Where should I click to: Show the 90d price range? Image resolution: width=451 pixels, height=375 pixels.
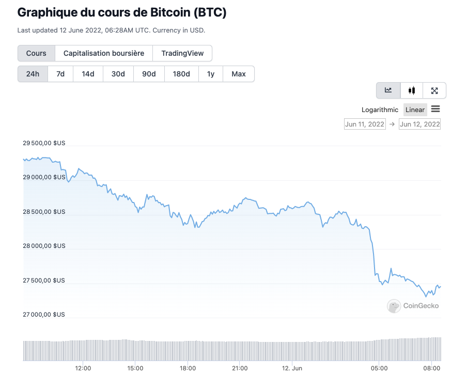[x=149, y=74]
